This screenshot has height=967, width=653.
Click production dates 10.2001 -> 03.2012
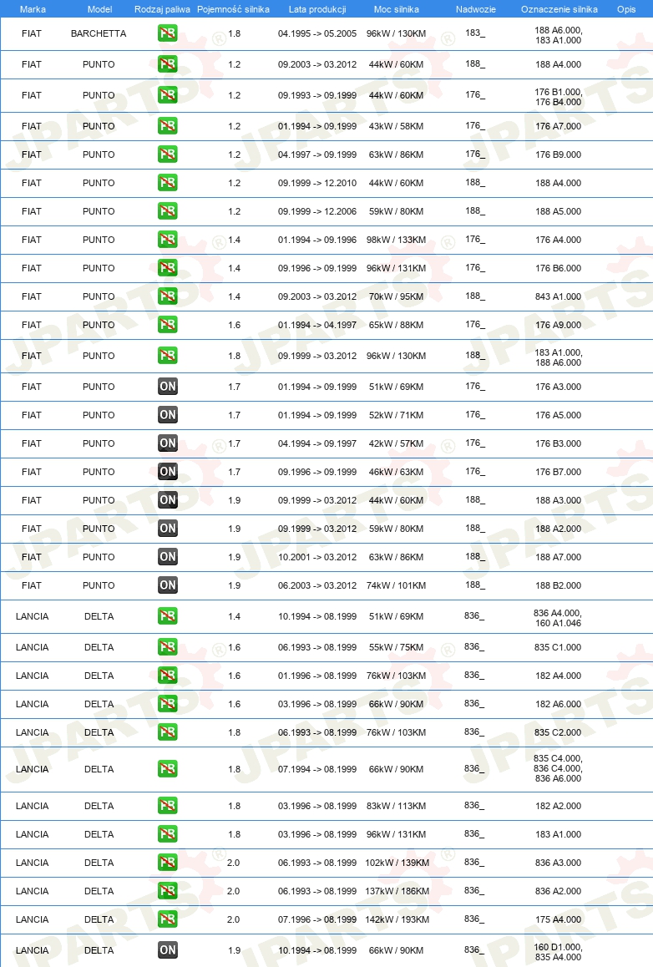(x=317, y=557)
